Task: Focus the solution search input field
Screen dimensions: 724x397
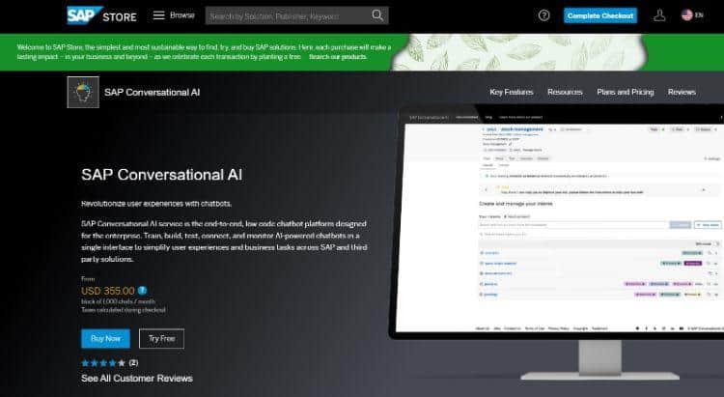Action: [285, 15]
